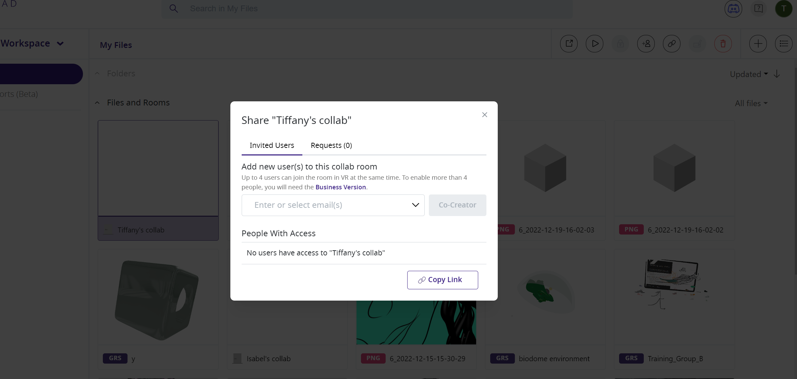Switch to list view icon
This screenshot has height=379, width=797.
(x=784, y=43)
